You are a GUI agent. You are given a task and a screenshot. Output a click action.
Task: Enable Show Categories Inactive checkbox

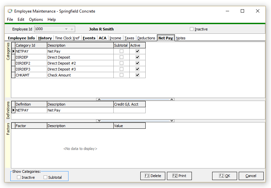click(x=19, y=177)
